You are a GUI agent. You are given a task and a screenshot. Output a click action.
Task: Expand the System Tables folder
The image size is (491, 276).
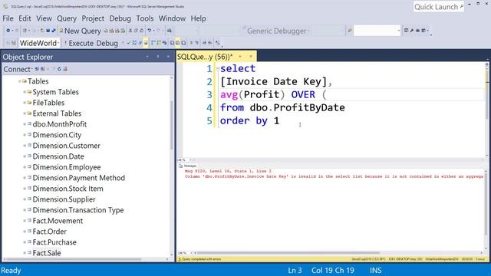(x=25, y=92)
